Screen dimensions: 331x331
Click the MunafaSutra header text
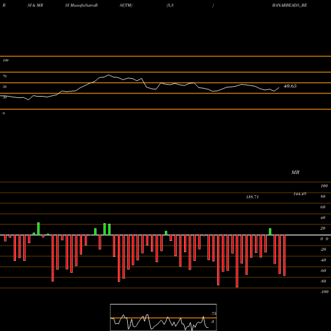tap(81, 5)
